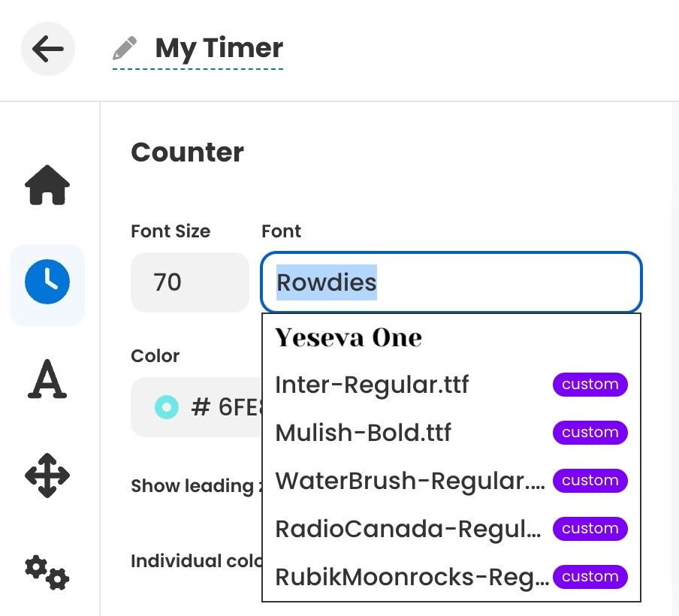Select the clock icon in the sidebar

coord(47,282)
